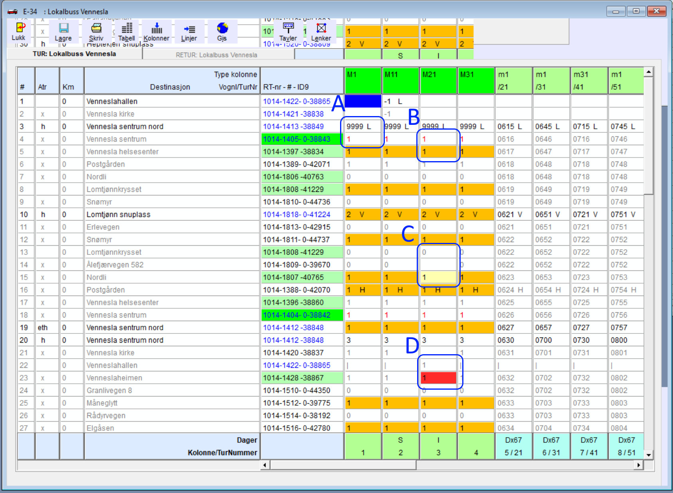Click RT-nr link 1014-1413 -38849
The height and width of the screenshot is (493, 673).
coord(293,126)
